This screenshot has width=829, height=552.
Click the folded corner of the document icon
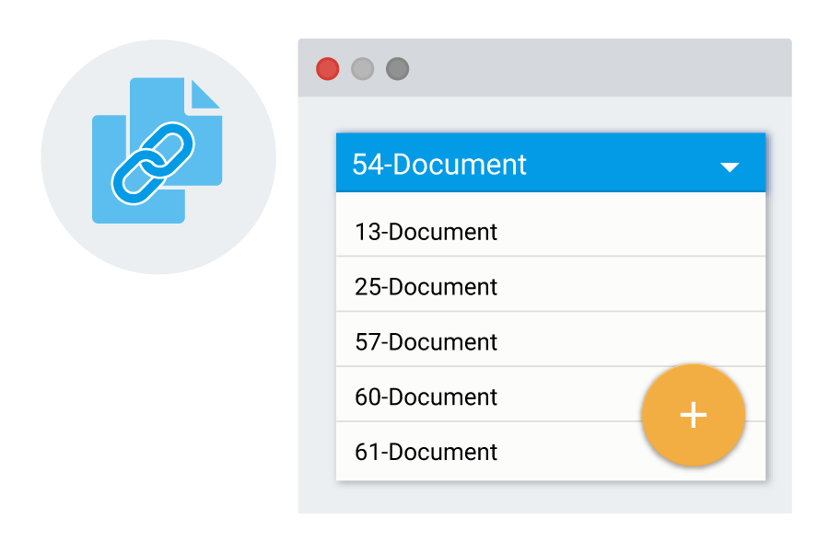pos(205,94)
